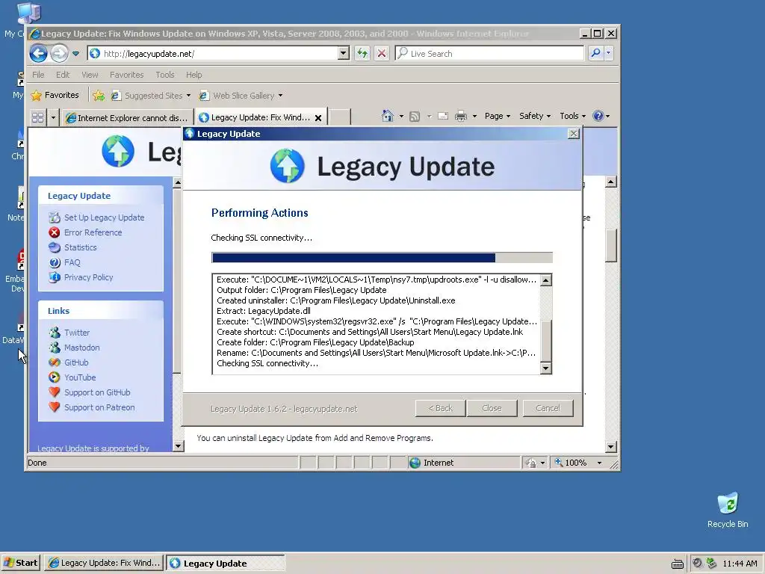Click installer log scroll up arrow
Image resolution: width=765 pixels, height=574 pixels.
click(x=546, y=280)
